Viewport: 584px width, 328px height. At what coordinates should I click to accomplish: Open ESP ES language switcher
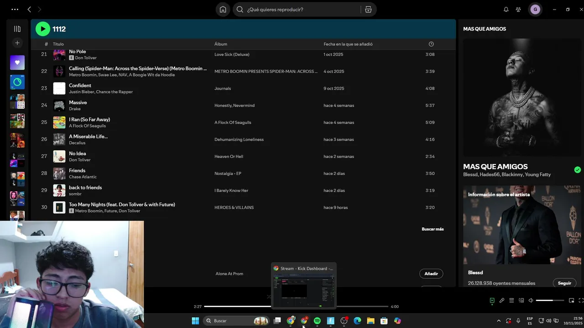530,321
